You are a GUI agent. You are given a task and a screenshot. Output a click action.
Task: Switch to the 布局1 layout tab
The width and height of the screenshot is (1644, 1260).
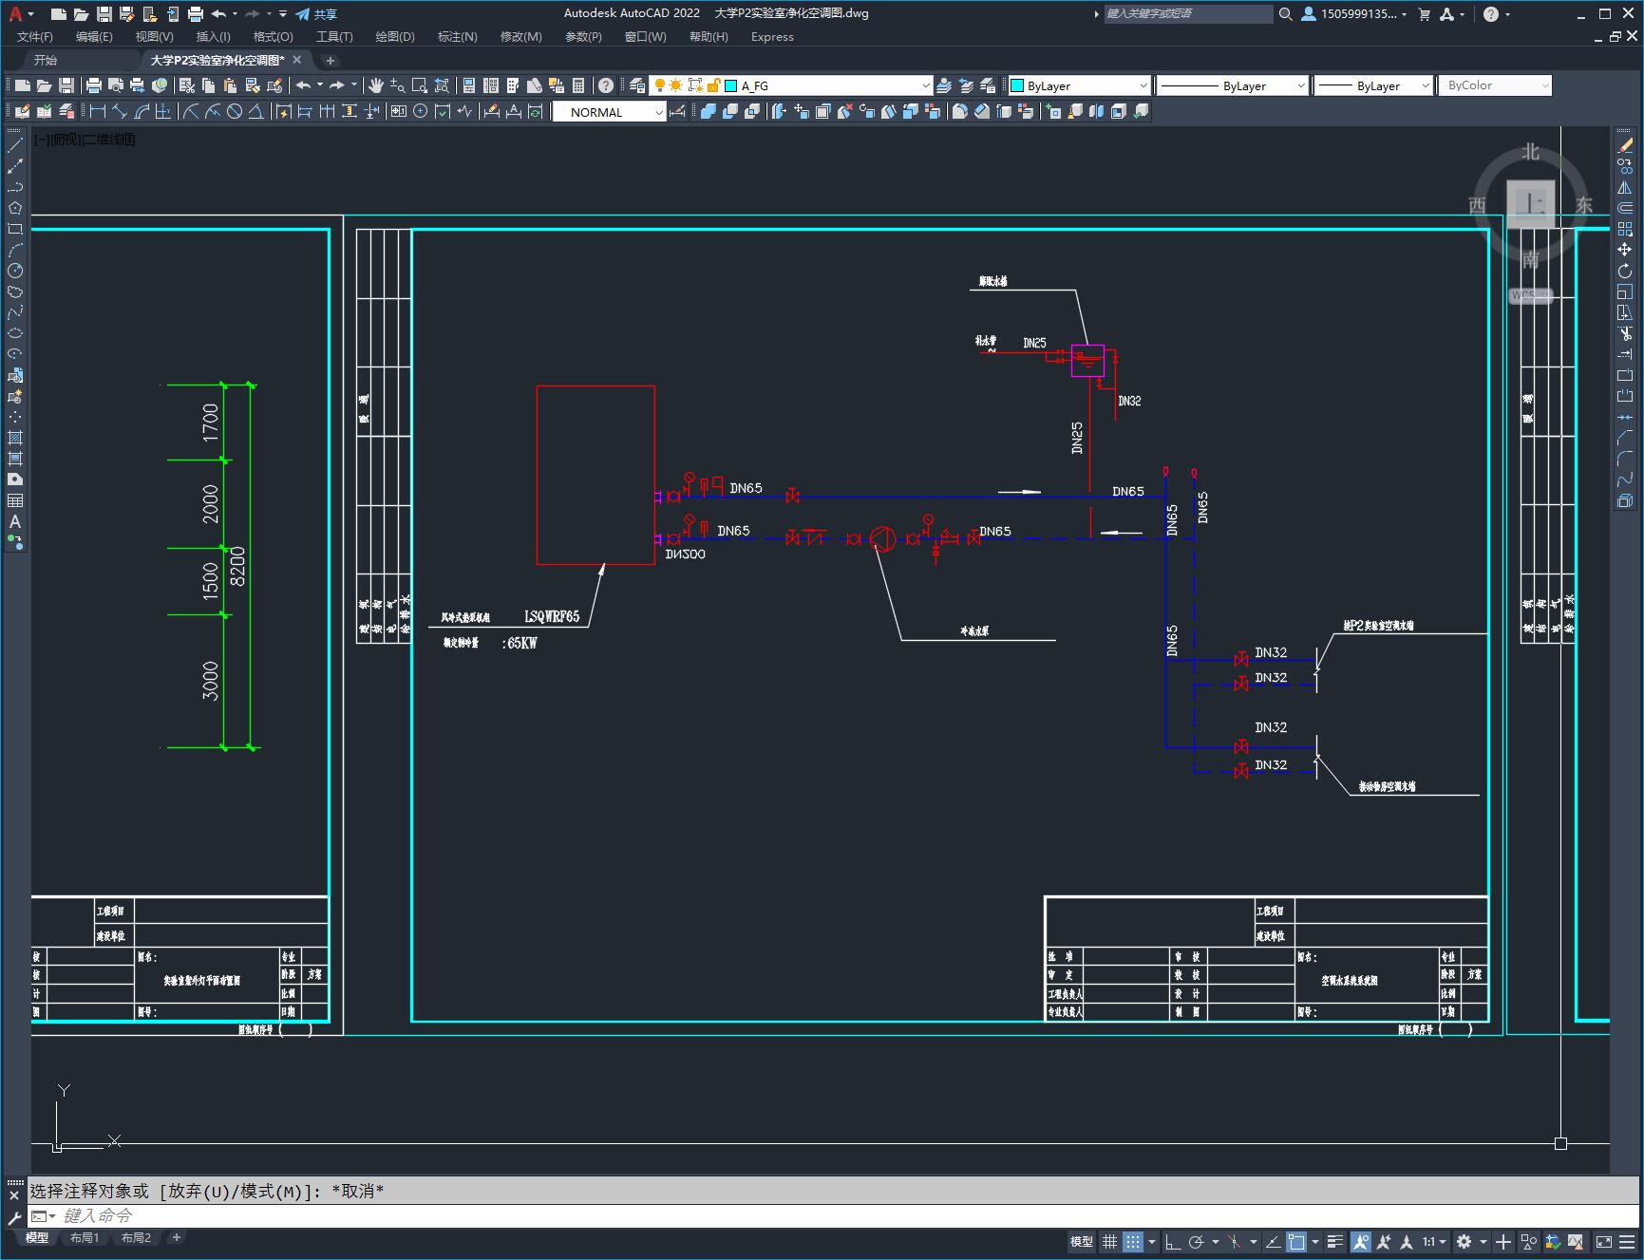(84, 1237)
